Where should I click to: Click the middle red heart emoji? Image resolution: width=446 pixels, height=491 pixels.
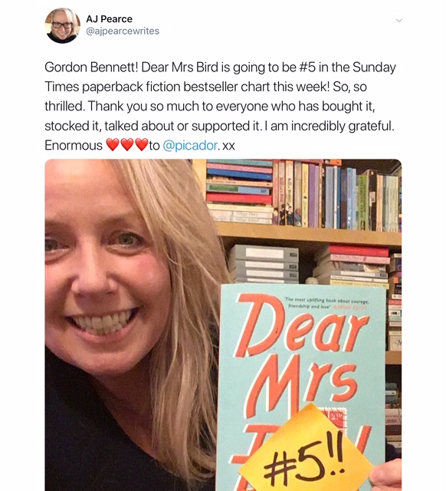point(127,145)
